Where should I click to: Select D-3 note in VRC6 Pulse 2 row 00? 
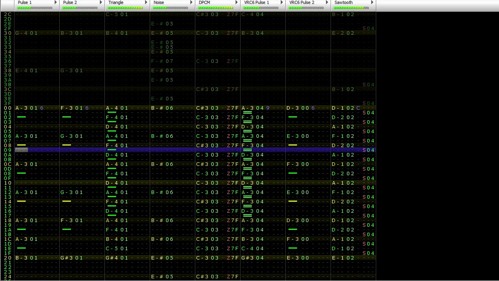[292, 108]
